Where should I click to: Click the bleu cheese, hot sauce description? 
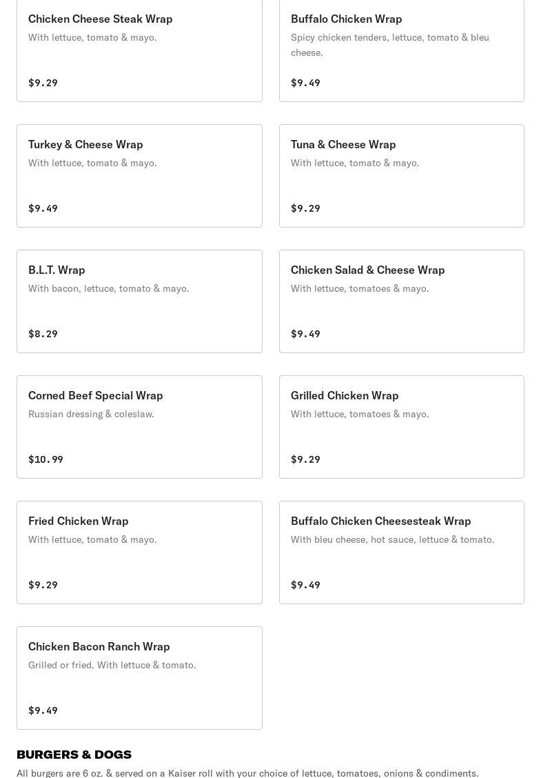pos(393,539)
